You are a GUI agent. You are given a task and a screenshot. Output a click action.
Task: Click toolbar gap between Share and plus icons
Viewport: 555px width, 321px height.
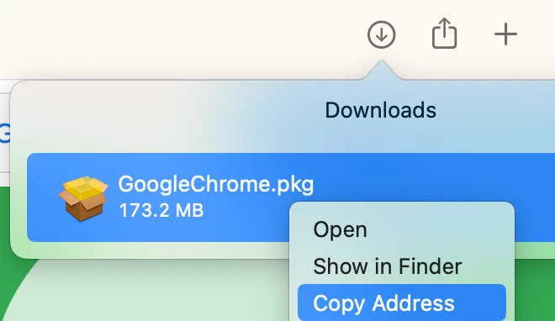[475, 34]
